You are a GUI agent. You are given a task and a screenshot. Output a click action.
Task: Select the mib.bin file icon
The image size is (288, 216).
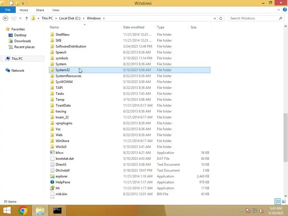pyautogui.click(x=52, y=194)
